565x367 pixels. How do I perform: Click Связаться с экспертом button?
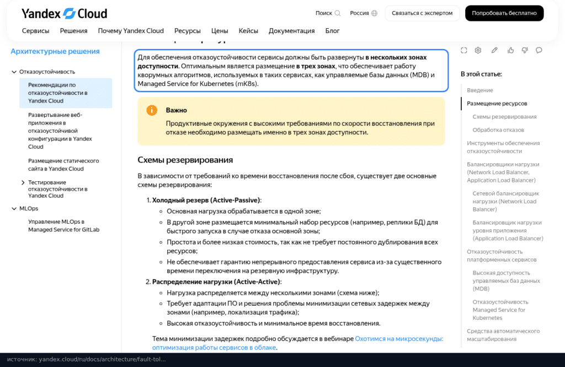(x=422, y=13)
